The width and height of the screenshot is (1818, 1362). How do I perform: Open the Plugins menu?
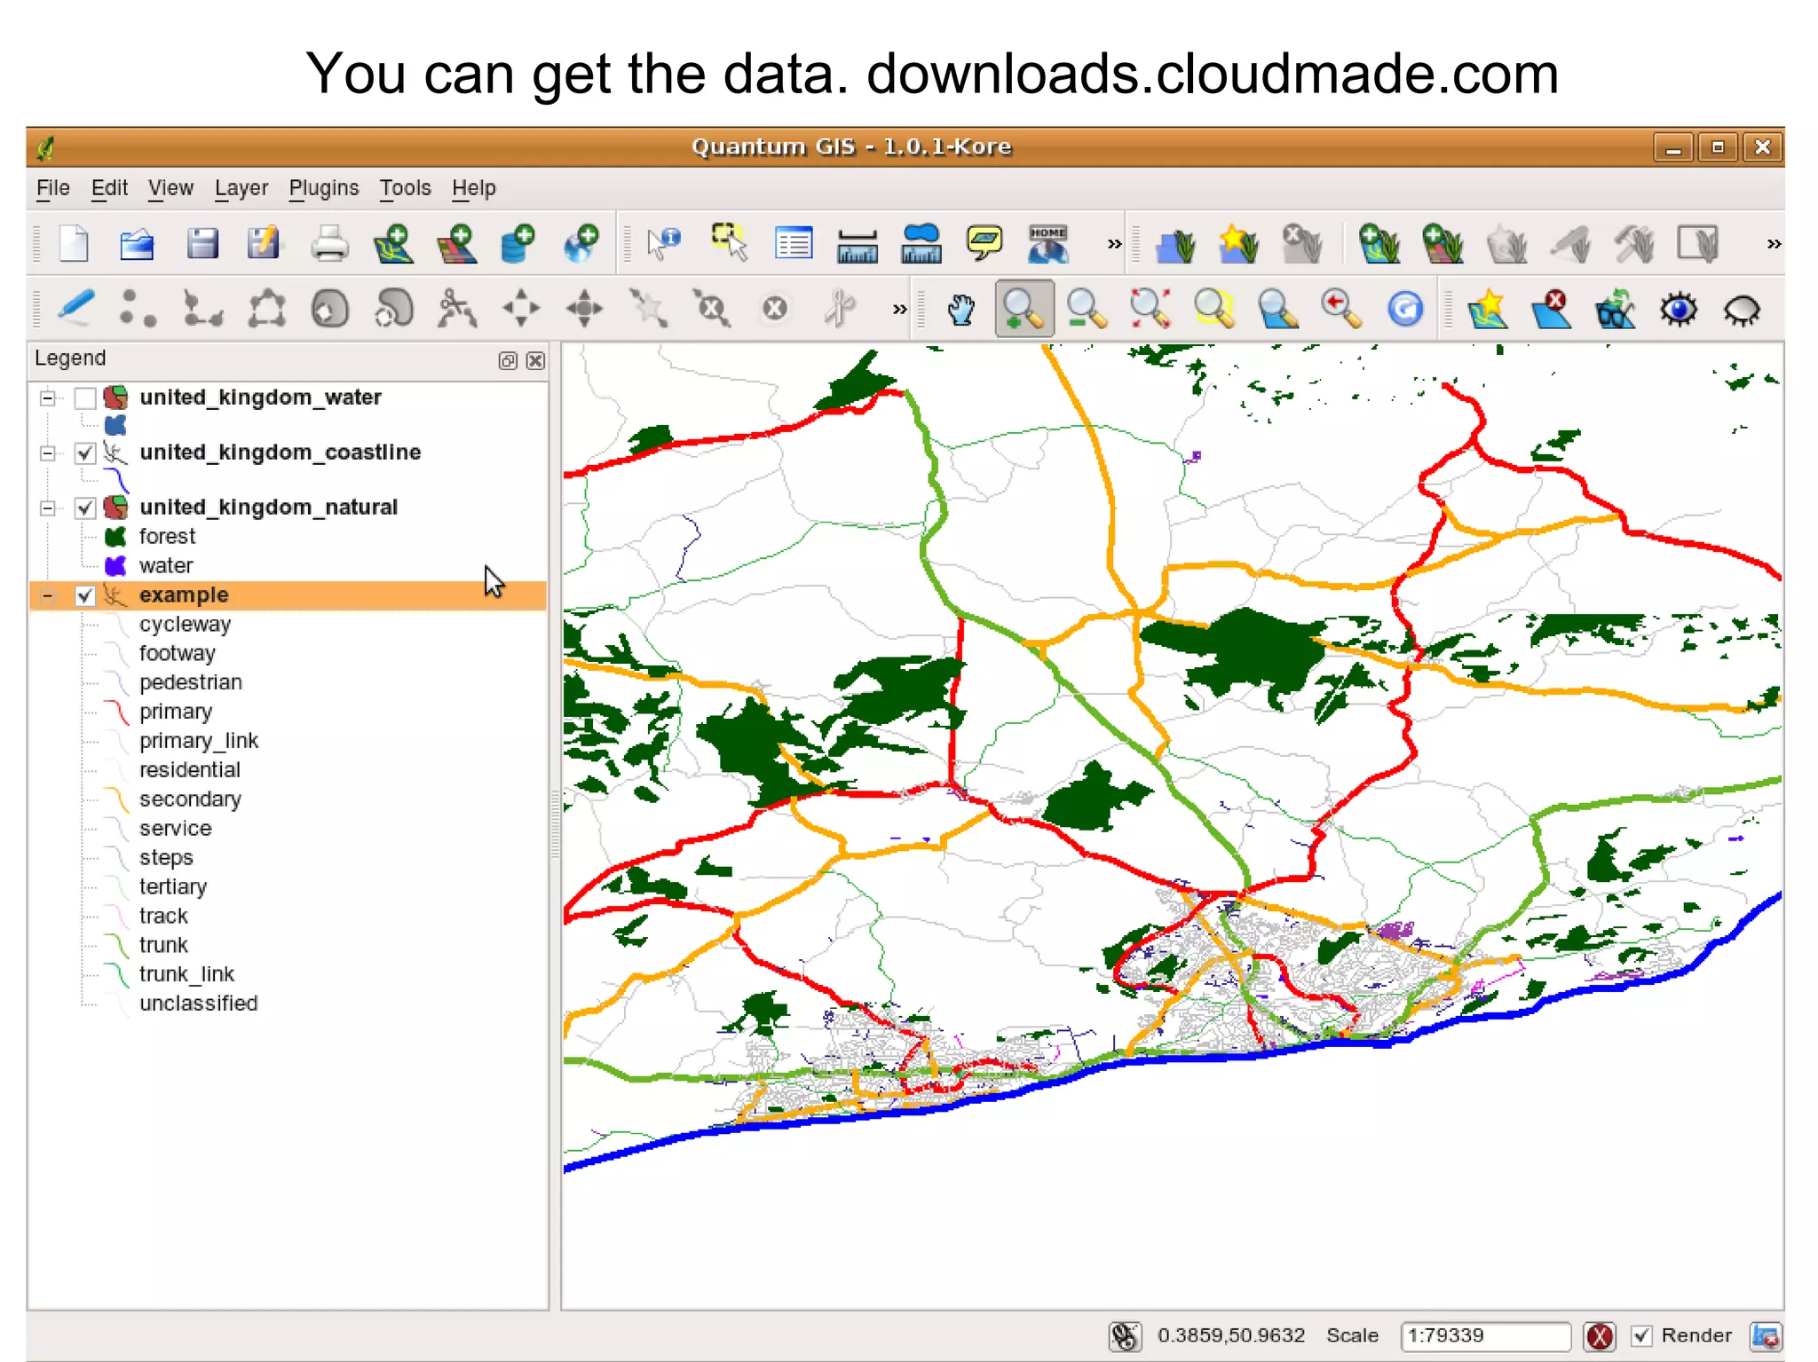tap(324, 188)
